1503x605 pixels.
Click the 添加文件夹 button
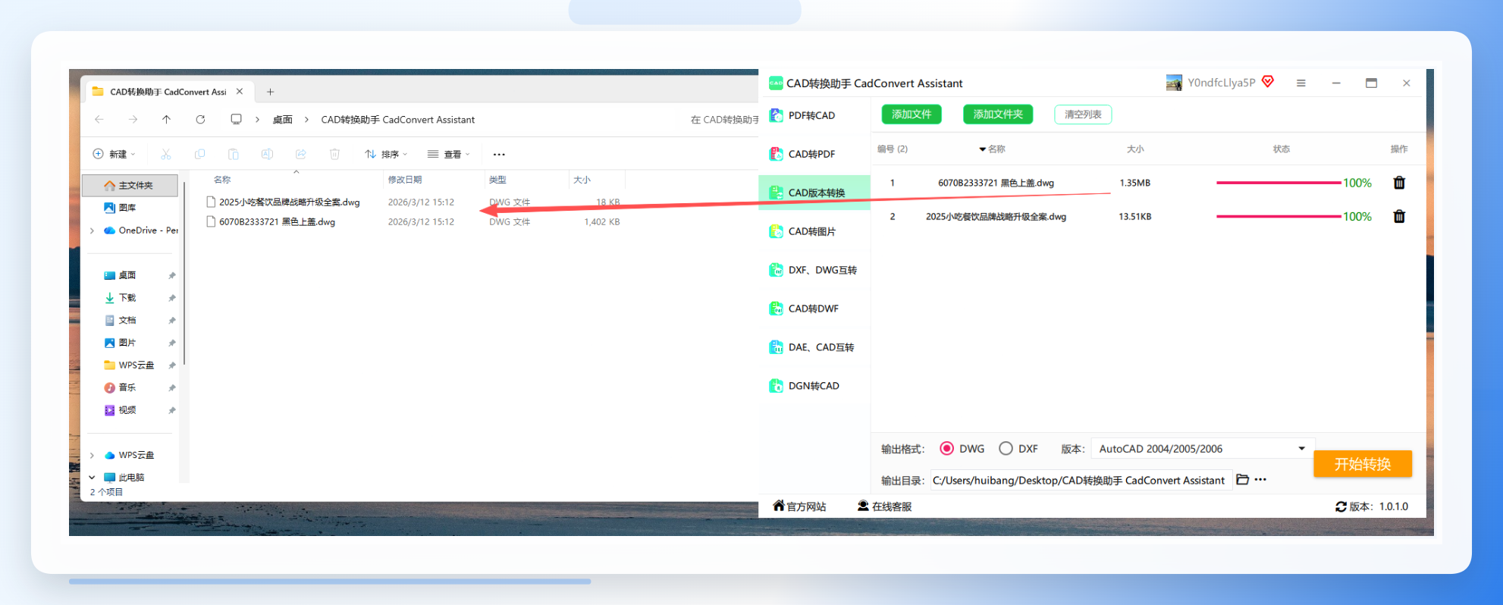coord(998,114)
